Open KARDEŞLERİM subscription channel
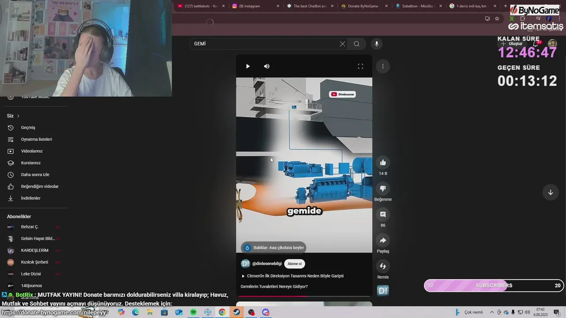This screenshot has height=318, width=566. 34,250
